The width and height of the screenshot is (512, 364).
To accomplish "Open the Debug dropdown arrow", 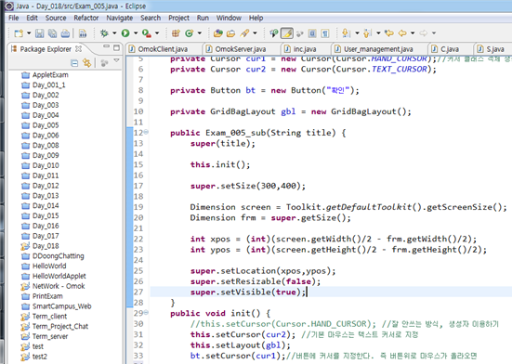I will point(114,32).
